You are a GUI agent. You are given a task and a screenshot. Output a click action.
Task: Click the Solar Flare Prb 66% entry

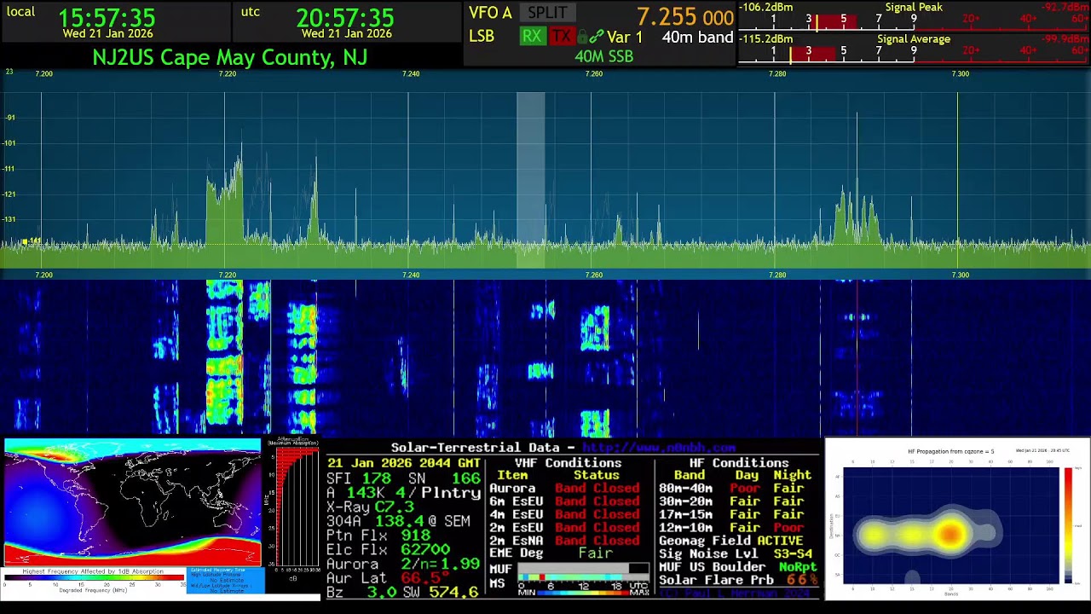pyautogui.click(x=738, y=581)
